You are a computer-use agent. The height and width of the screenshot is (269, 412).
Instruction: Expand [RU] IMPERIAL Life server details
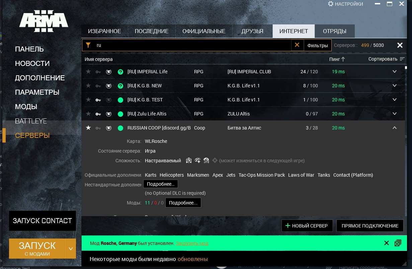point(395,72)
